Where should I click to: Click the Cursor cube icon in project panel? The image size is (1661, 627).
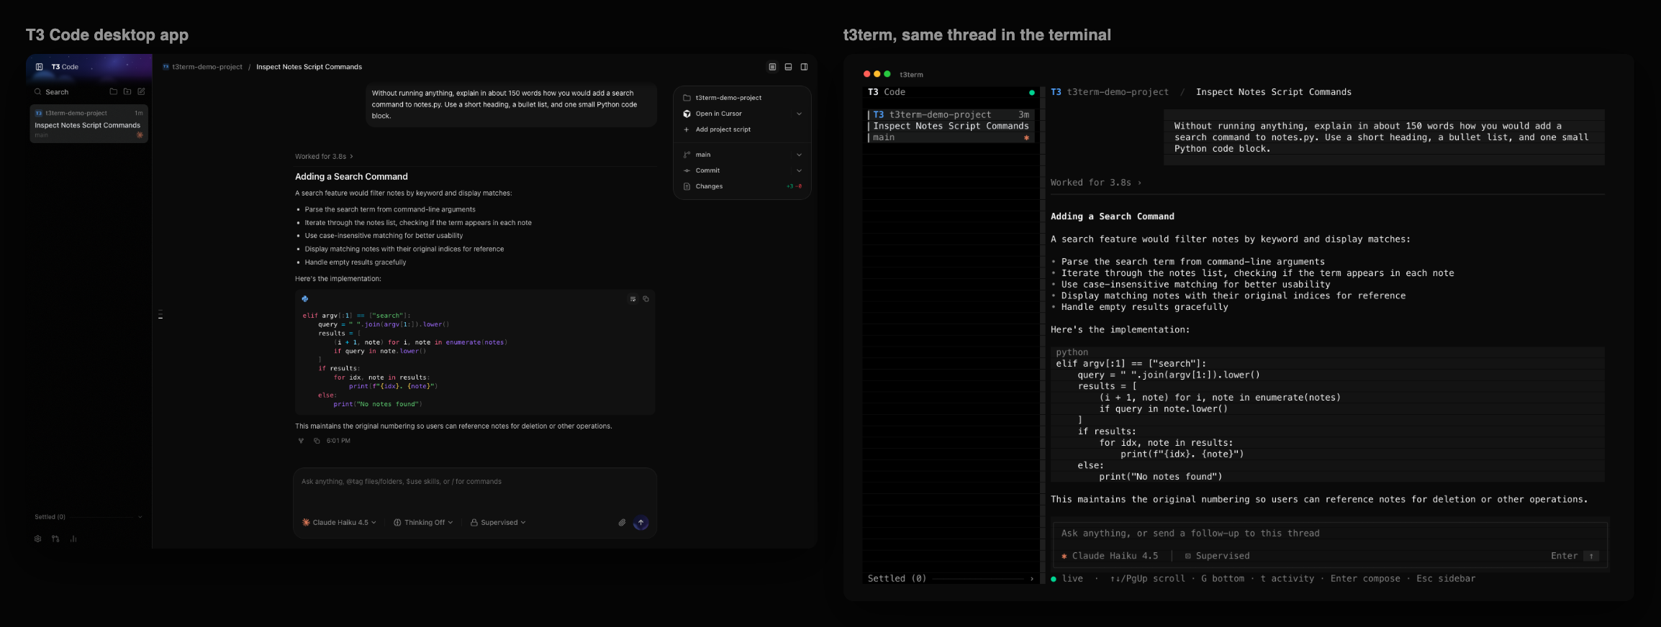687,114
